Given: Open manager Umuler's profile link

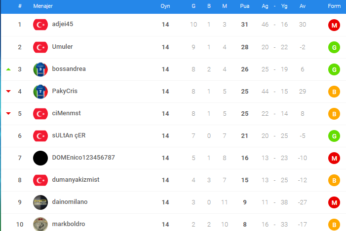Looking at the screenshot, I should 62,47.
